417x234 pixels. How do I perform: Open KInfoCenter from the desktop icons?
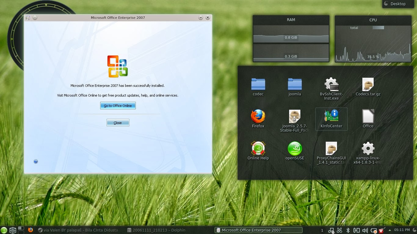coord(331,116)
